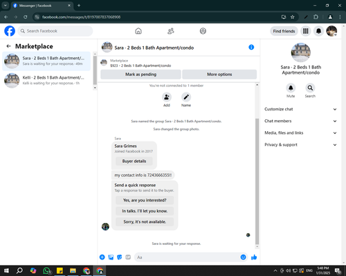Click the large group photo in info panel
346x276 pixels.
[301, 52]
